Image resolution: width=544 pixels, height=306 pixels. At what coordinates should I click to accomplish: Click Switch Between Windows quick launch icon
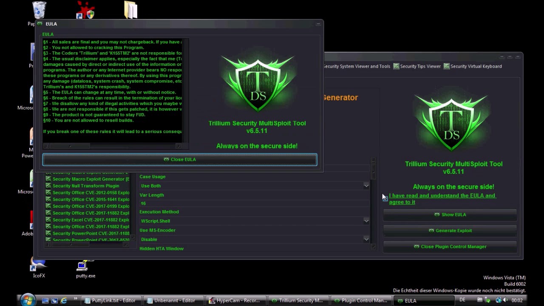[x=54, y=300]
